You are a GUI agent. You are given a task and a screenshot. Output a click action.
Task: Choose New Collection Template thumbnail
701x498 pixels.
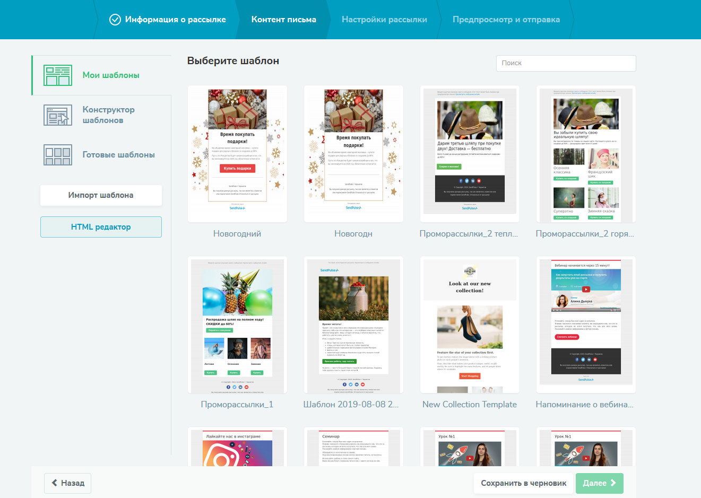(470, 325)
